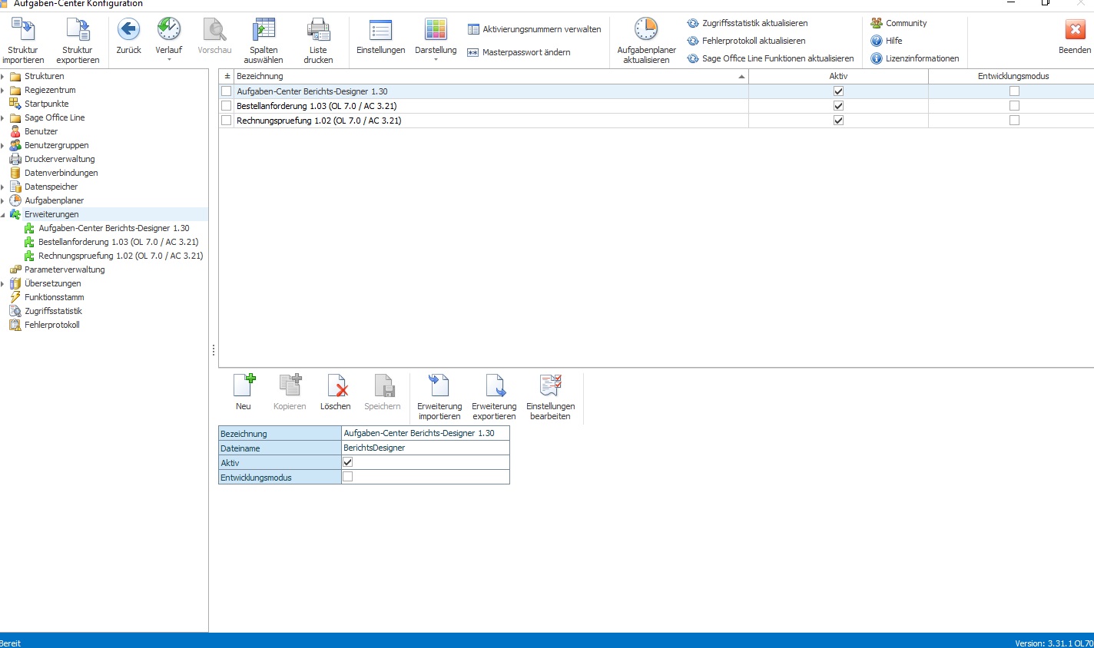1094x648 pixels.
Task: Expand the Aufgabenplaner tree node
Action: click(x=3, y=201)
